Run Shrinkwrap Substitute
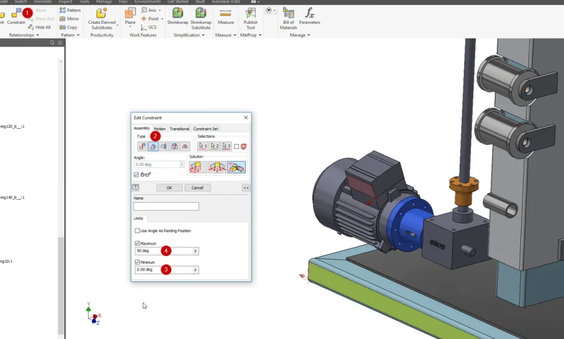This screenshot has height=339, width=564. (201, 19)
